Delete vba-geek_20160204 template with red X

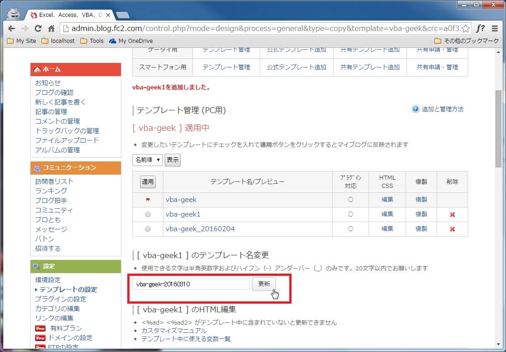tap(452, 229)
